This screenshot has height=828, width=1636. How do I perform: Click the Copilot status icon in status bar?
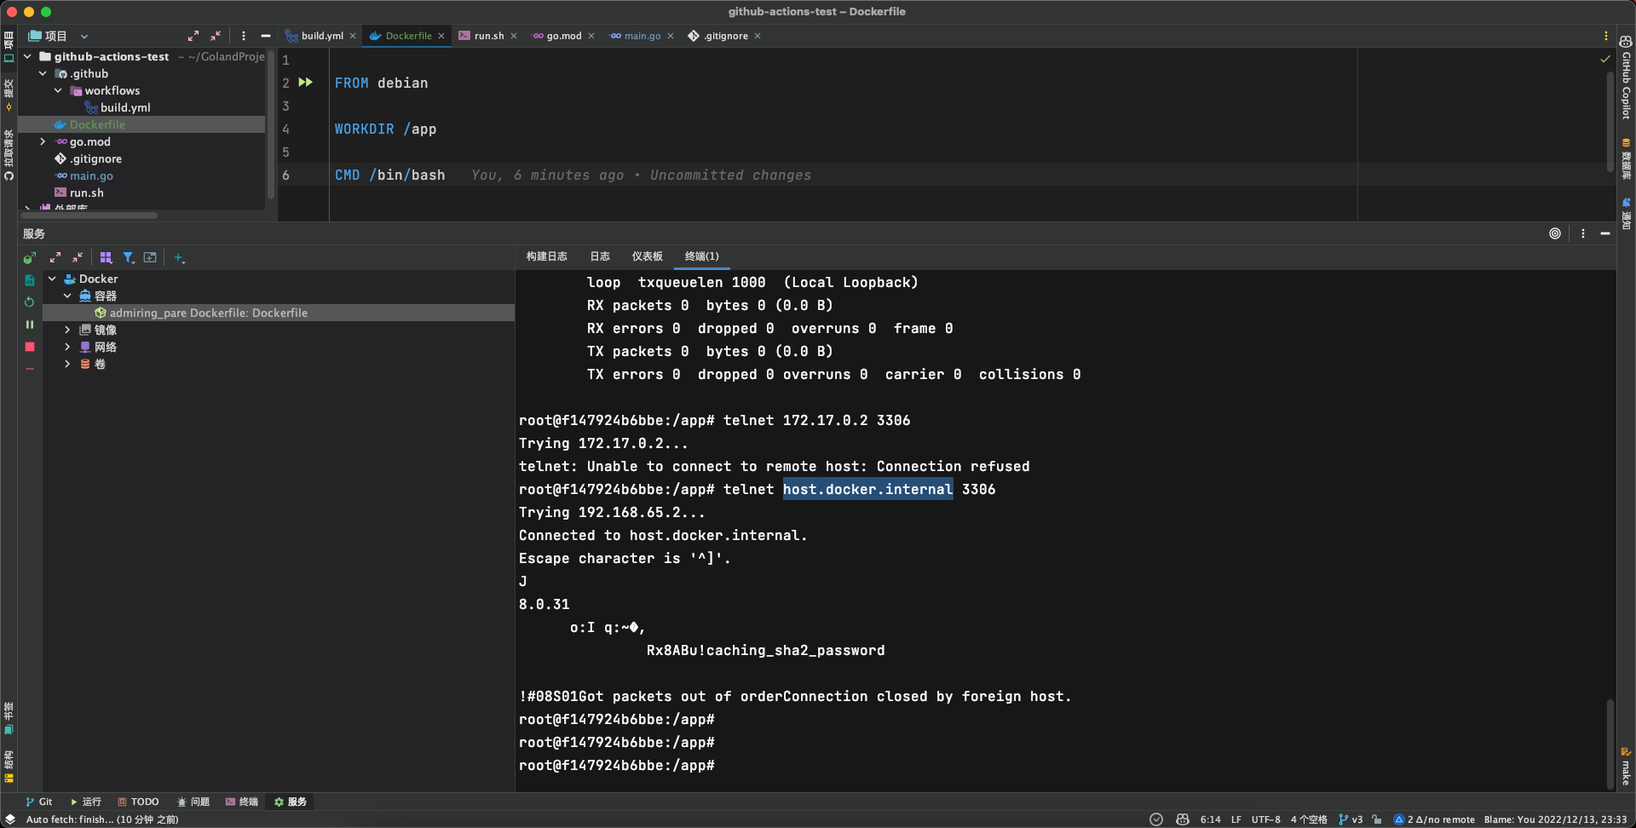pyautogui.click(x=1183, y=819)
